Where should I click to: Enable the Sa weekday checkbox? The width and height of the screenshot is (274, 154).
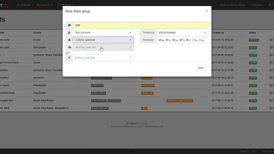(194, 40)
